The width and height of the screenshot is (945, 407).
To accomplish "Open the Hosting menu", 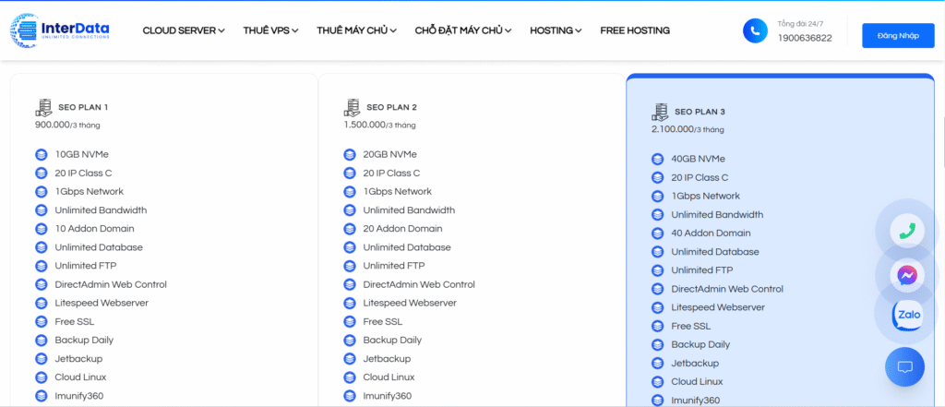I will (x=556, y=30).
